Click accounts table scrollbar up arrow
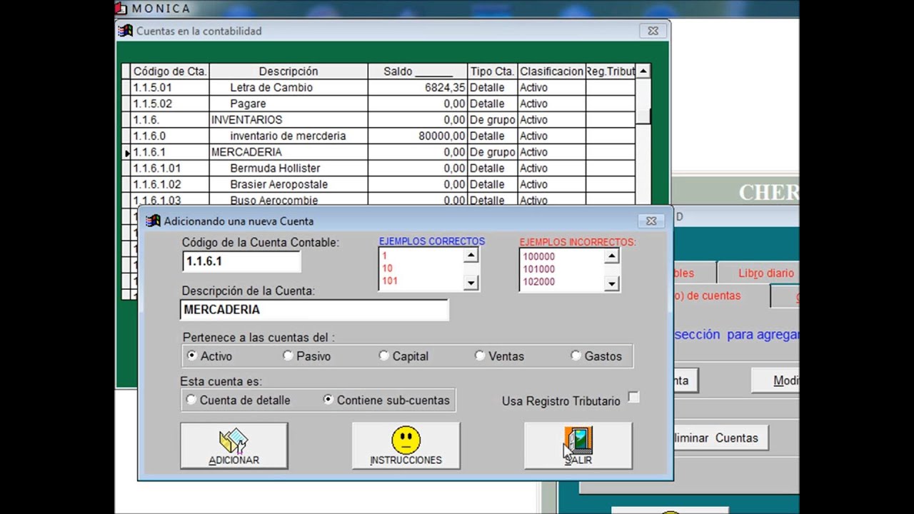914x514 pixels. 643,71
